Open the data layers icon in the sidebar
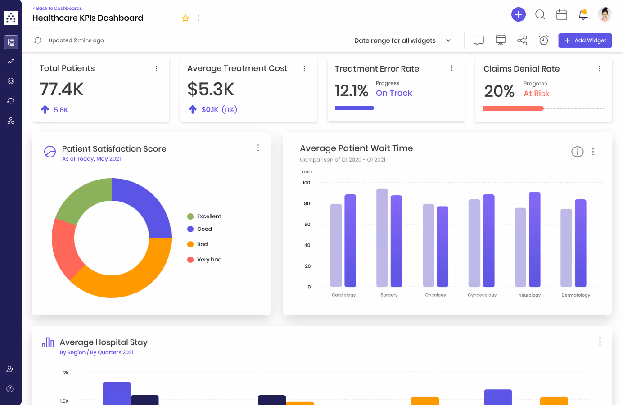The image size is (623, 405). (x=10, y=81)
